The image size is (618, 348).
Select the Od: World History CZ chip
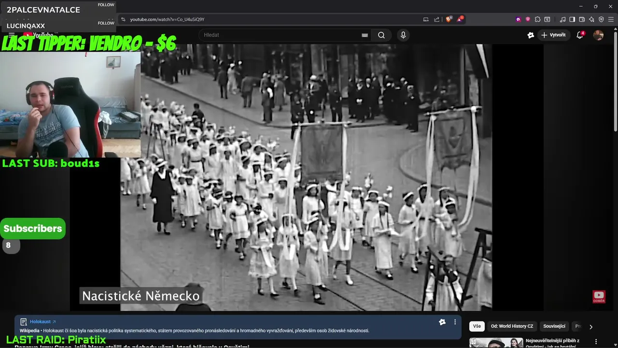[512, 326]
